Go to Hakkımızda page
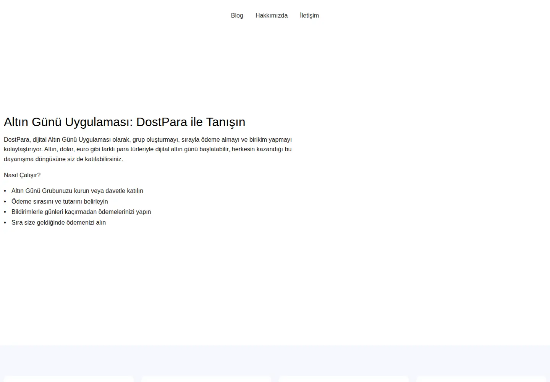The width and height of the screenshot is (550, 382). (272, 15)
